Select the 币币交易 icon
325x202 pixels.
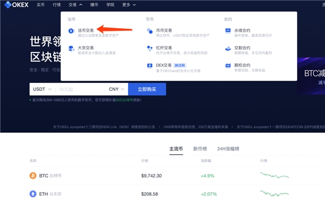(x=149, y=31)
